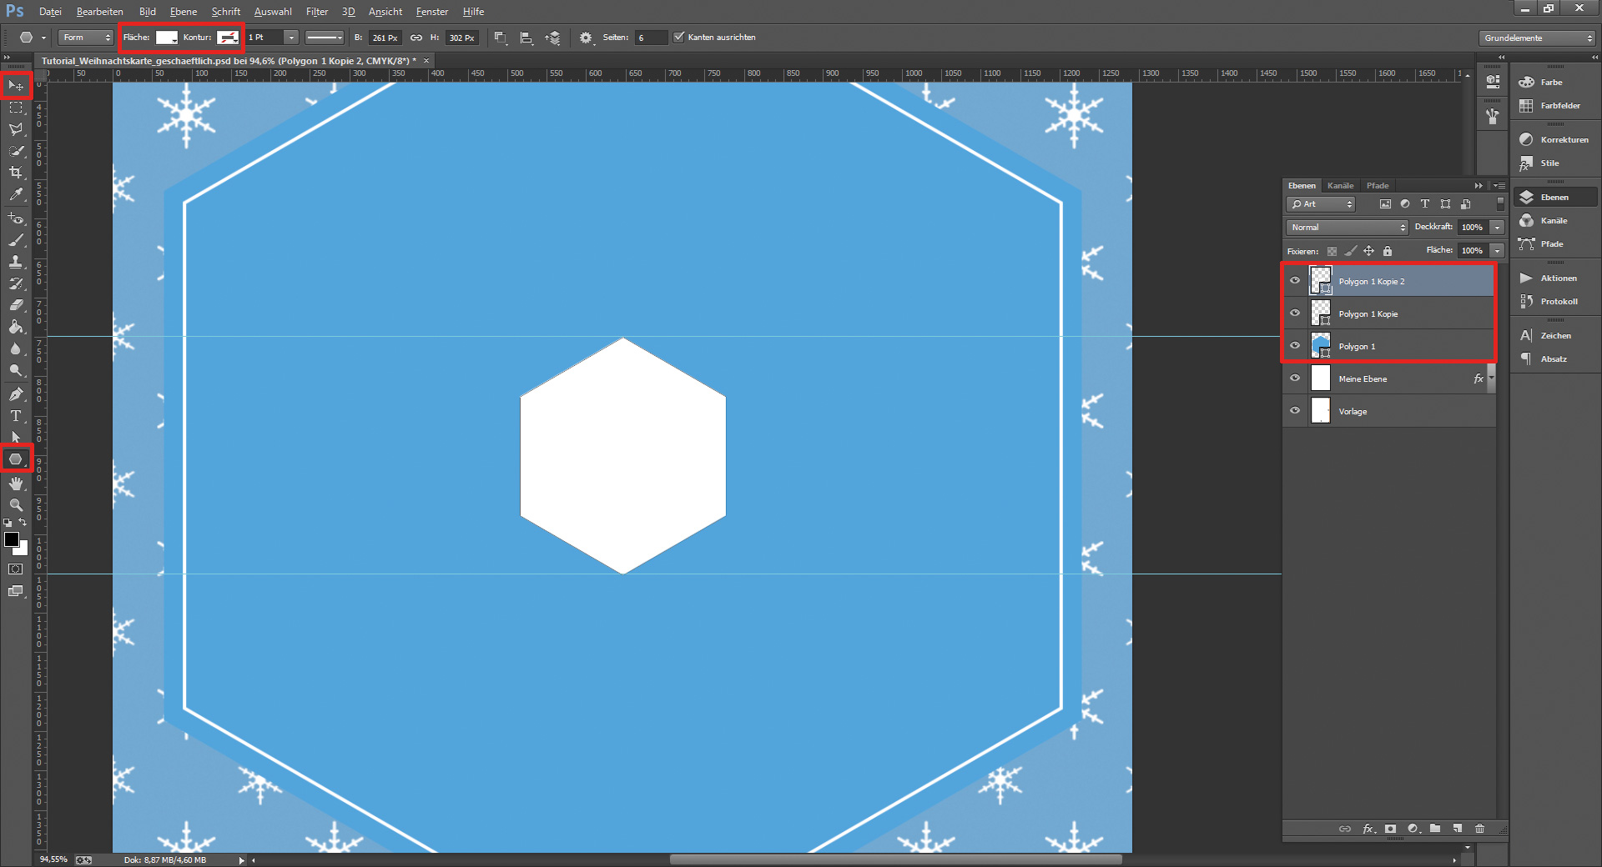
Task: Switch to the Kanäle tab
Action: (1340, 186)
